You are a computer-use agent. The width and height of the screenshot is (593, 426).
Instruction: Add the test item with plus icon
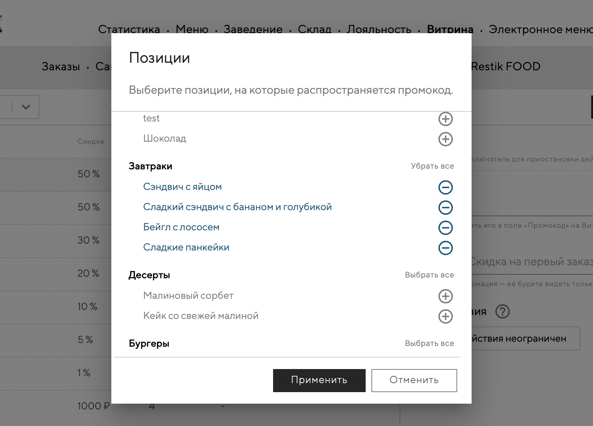[x=445, y=119]
